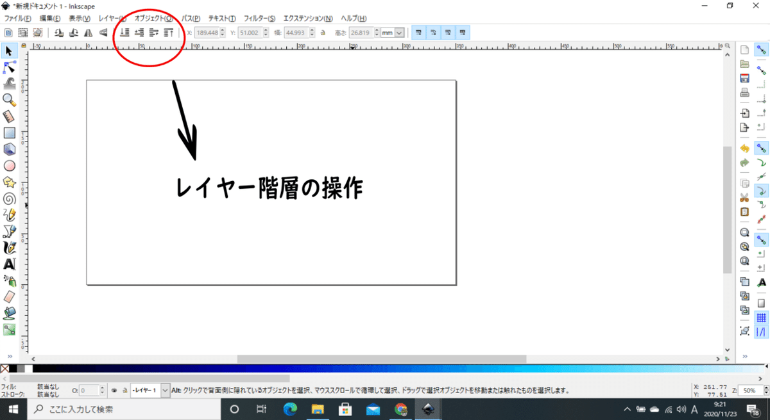Toggle enable snapping at top of snap bar
The width and height of the screenshot is (770, 420).
pyautogui.click(x=762, y=51)
